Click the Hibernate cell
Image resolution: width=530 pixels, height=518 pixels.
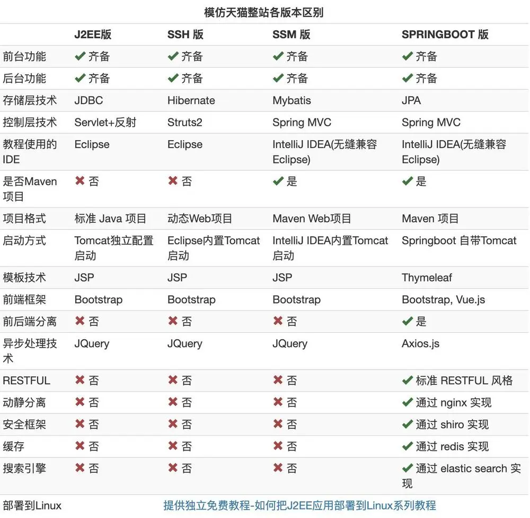[x=191, y=100]
